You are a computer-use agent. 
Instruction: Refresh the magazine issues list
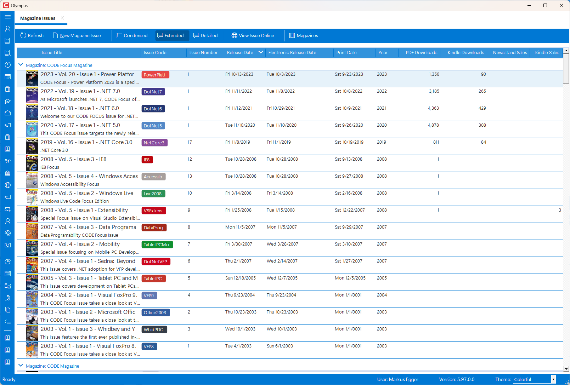(32, 35)
